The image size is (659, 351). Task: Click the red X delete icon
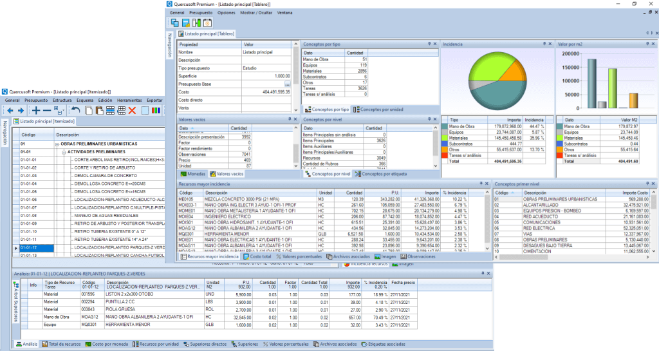click(132, 111)
